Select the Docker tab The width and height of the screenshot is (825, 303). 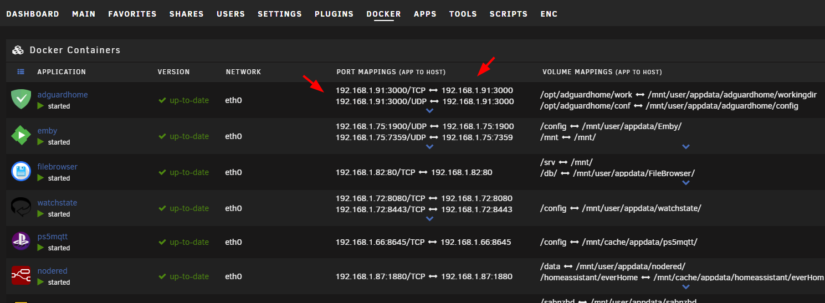tap(383, 14)
